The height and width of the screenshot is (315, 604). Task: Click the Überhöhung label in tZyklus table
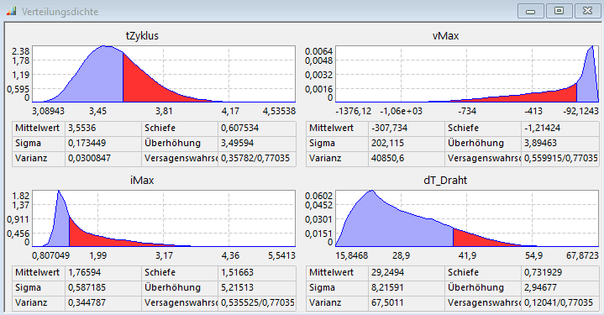coord(172,144)
